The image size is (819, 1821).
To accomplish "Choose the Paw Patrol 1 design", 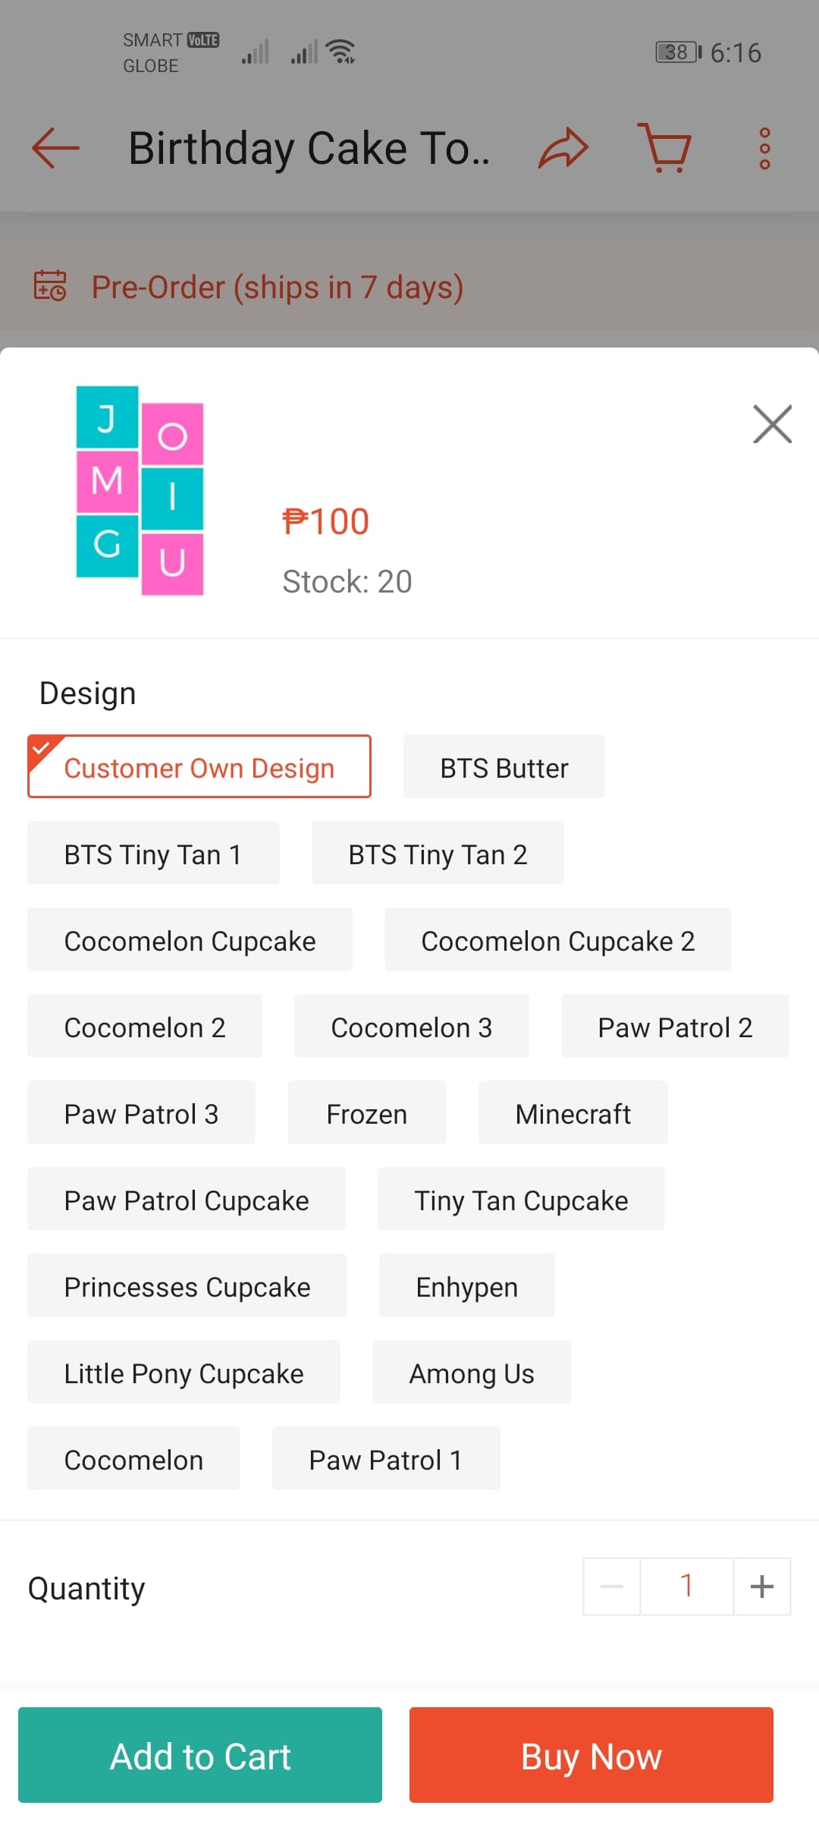I will 385,1459.
